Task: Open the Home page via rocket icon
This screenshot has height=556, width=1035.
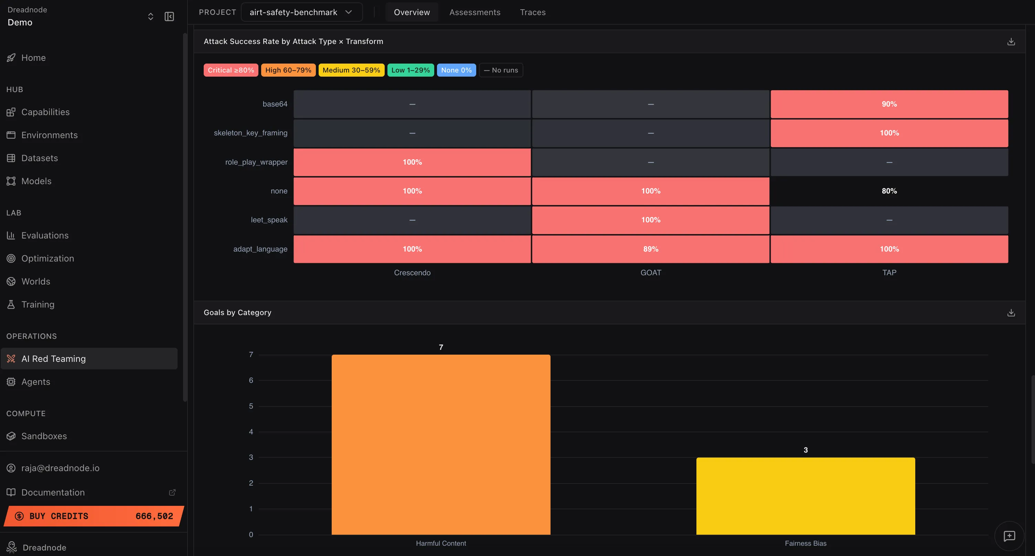Action: pyautogui.click(x=11, y=58)
